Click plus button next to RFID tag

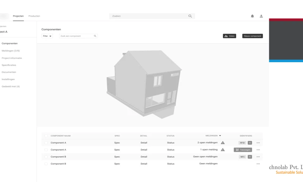tap(250, 143)
